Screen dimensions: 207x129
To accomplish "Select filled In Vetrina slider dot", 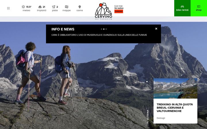I will click(x=147, y=82).
